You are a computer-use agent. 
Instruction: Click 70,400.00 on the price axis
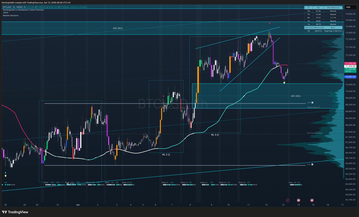point(350,85)
